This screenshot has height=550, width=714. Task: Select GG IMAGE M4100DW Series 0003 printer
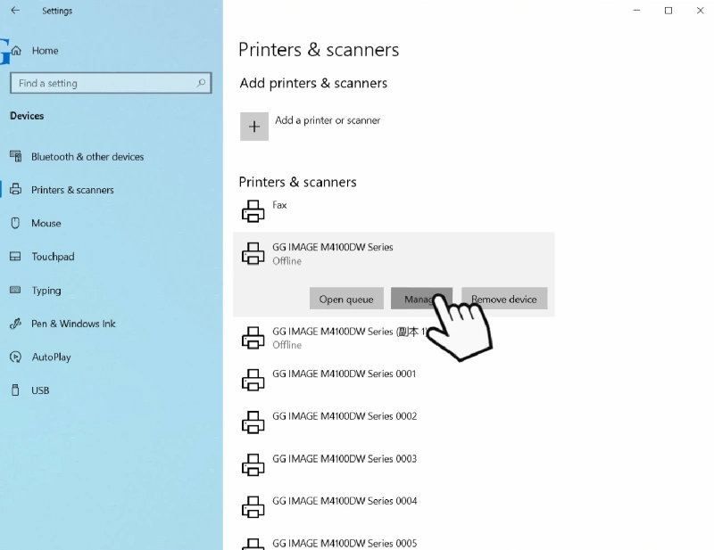(344, 459)
